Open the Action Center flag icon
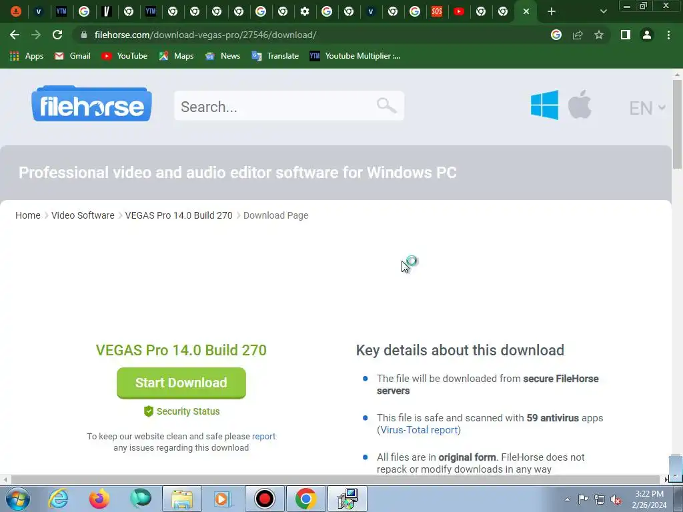This screenshot has height=512, width=683. click(x=583, y=499)
